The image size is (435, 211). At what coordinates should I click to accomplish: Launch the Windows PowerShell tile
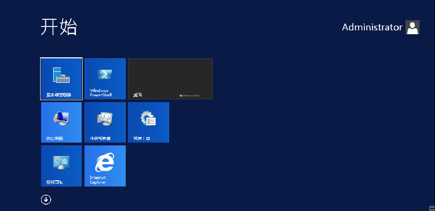(105, 79)
